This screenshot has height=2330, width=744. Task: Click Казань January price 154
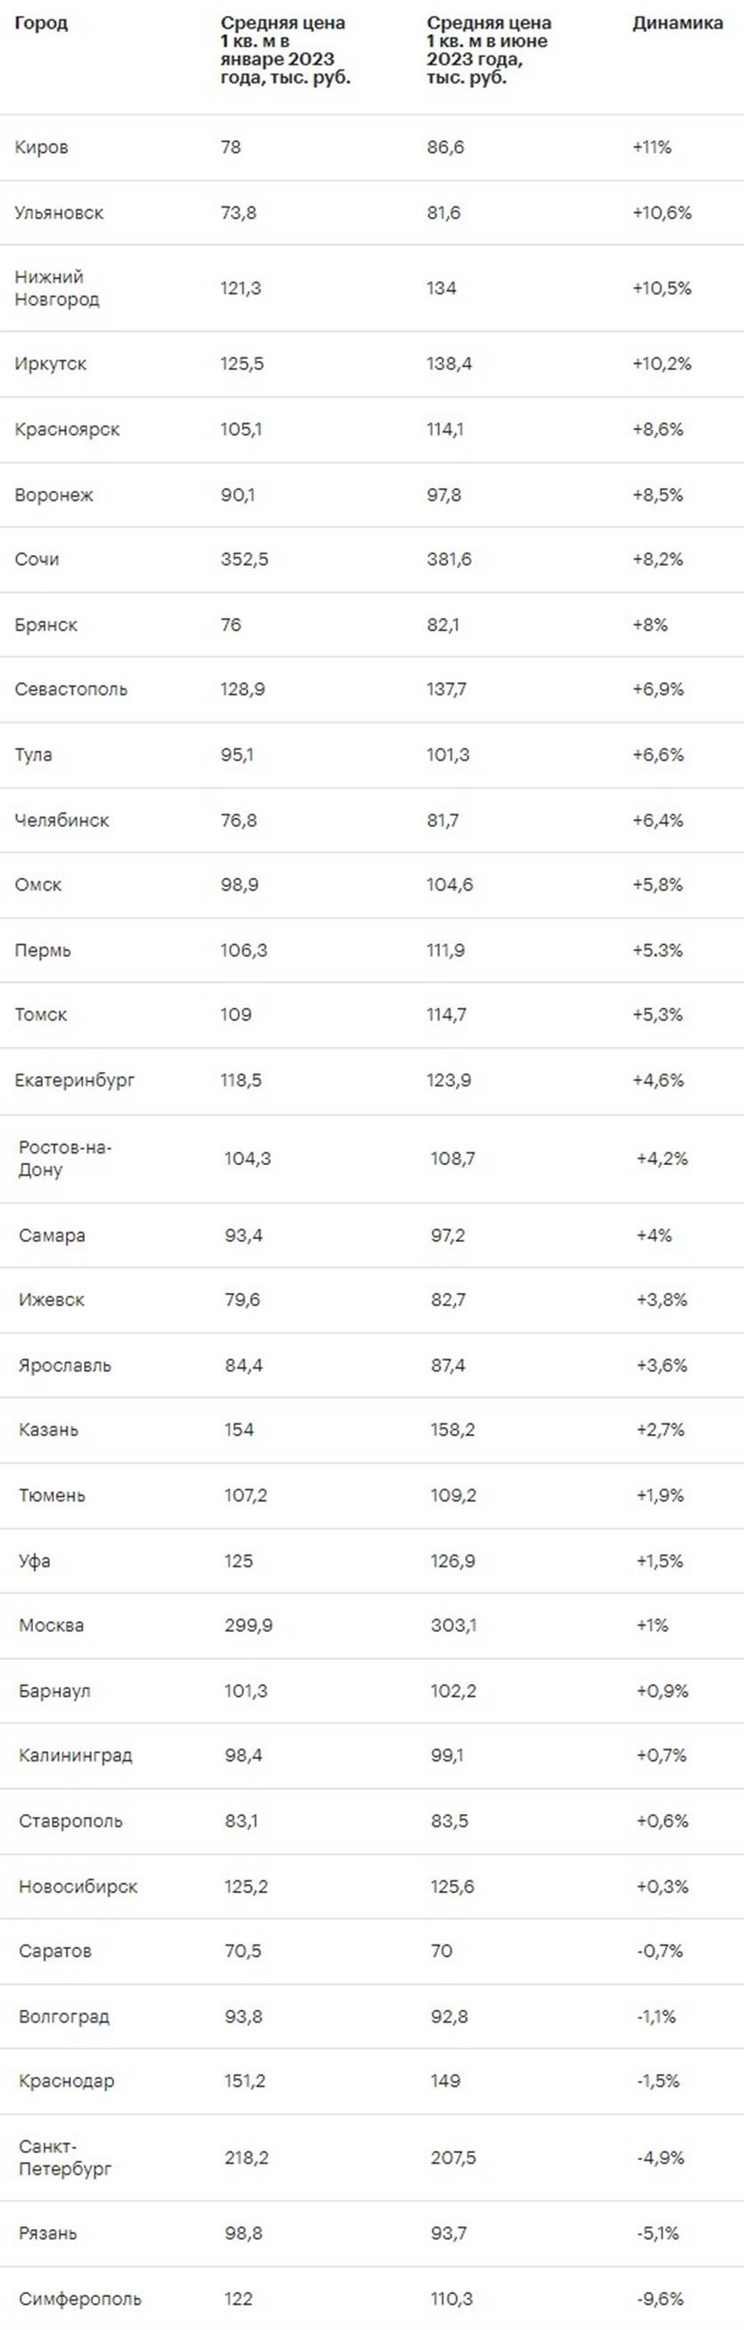[239, 1429]
